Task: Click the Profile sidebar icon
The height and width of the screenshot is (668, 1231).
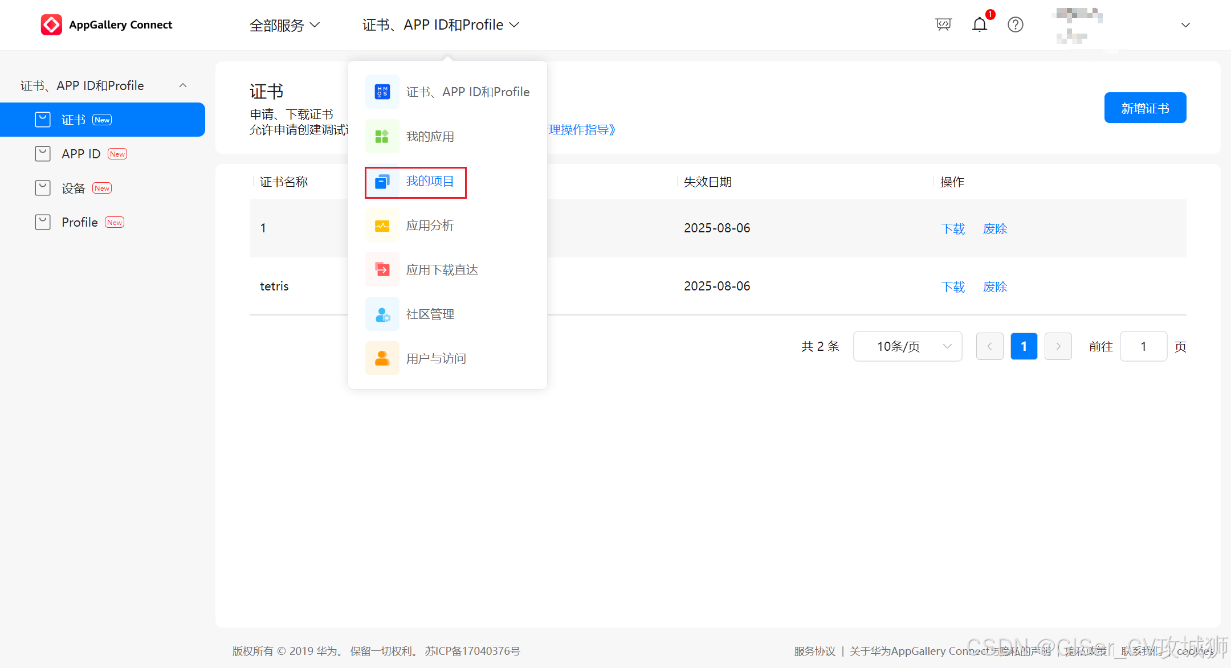Action: click(x=43, y=222)
